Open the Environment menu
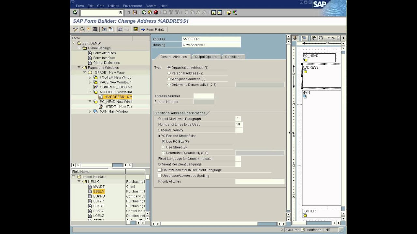The width and height of the screenshot is (417, 234). point(132,6)
